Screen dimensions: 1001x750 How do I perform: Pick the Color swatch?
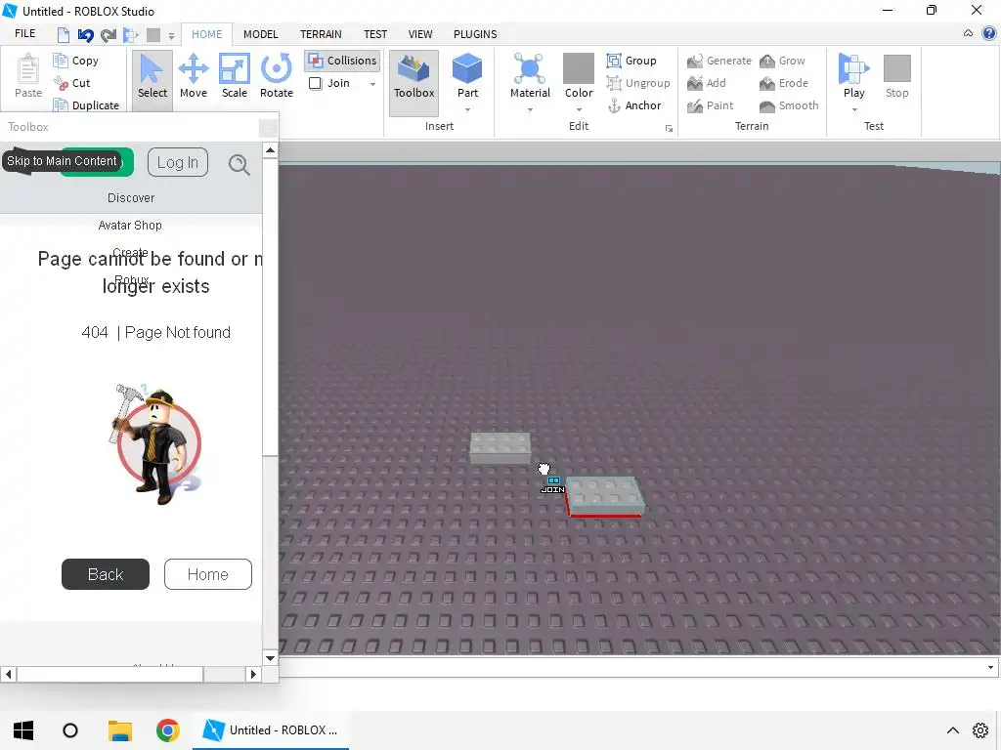coord(579,68)
